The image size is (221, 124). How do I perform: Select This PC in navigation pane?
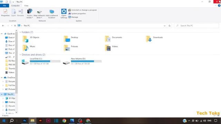pyautogui.click(x=9, y=94)
